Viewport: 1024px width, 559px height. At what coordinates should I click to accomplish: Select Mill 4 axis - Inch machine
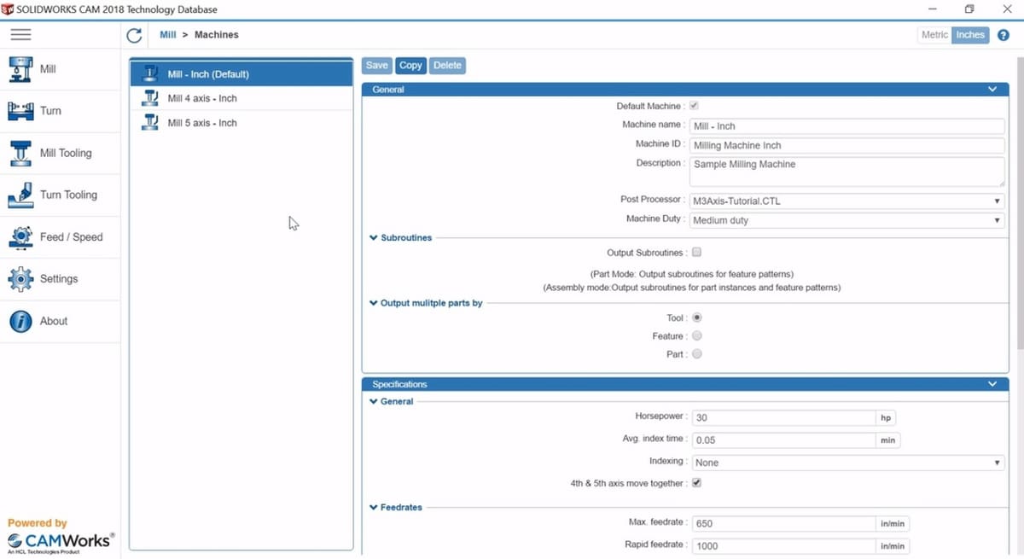[241, 98]
